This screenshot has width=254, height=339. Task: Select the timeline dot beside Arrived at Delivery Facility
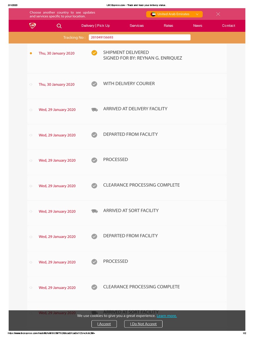[31, 110]
